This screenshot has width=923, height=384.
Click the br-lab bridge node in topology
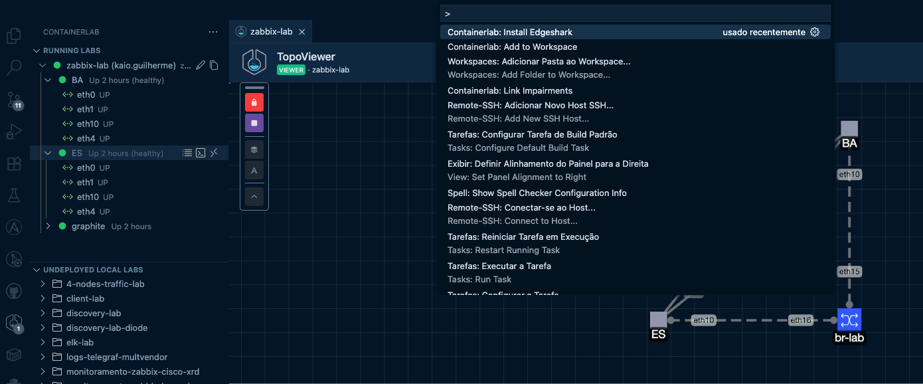pos(849,320)
